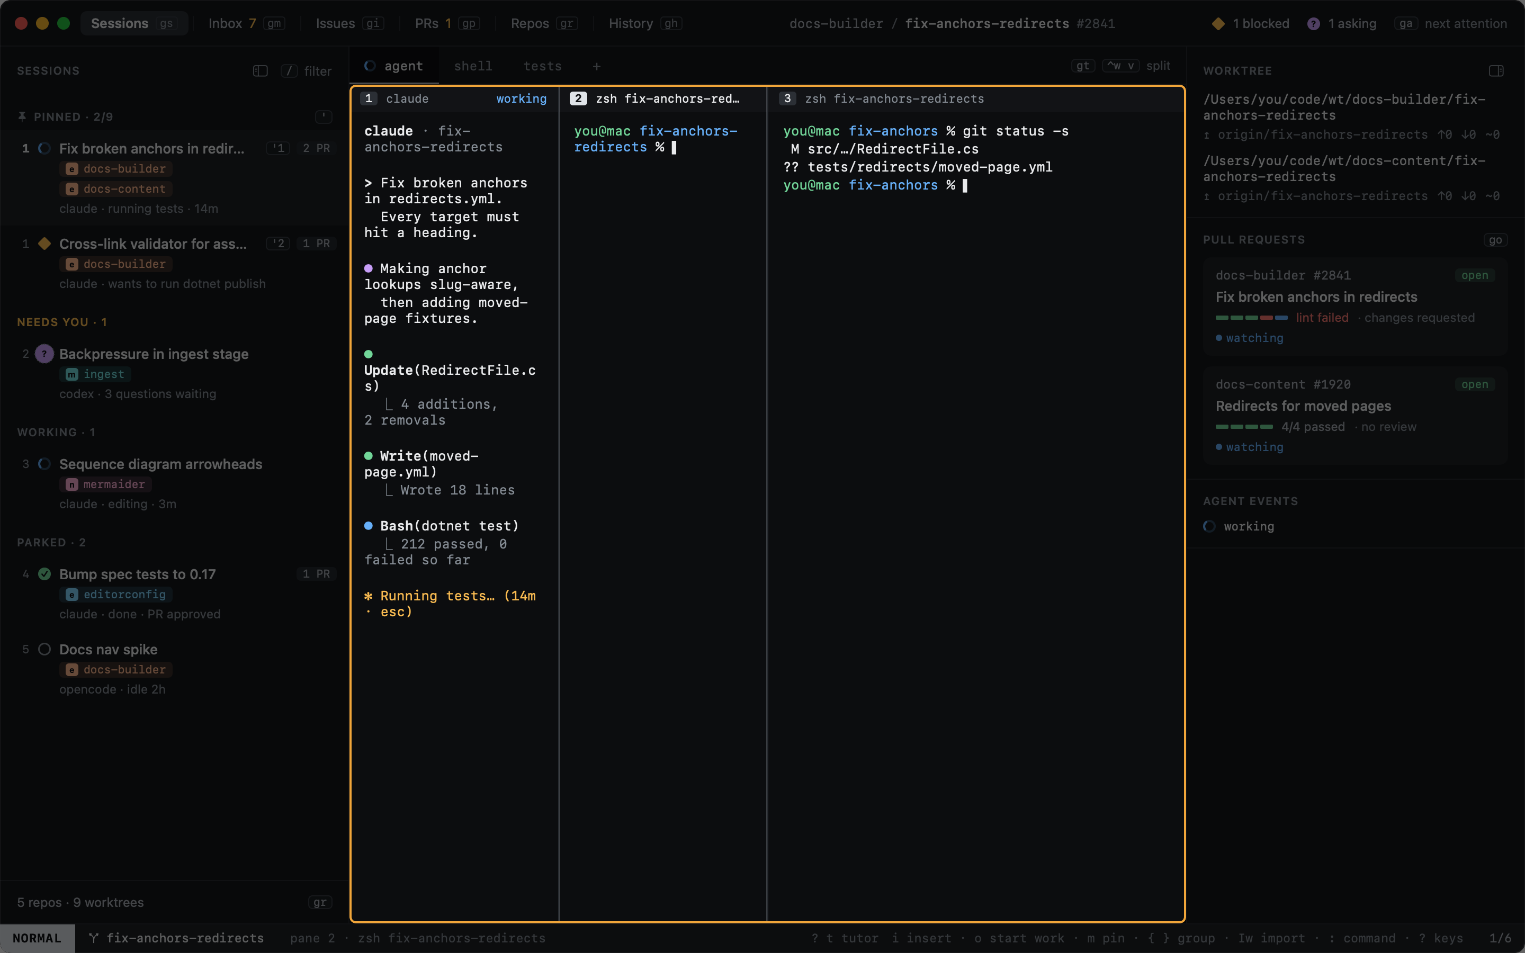Click the editorconfig repo badge

[116, 594]
